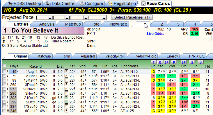Click the U pace filter button
This screenshot has width=213, height=115.
(200, 62)
